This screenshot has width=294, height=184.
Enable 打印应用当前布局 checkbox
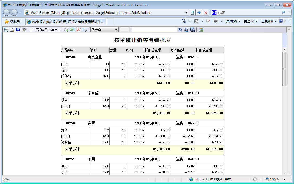[32, 30]
